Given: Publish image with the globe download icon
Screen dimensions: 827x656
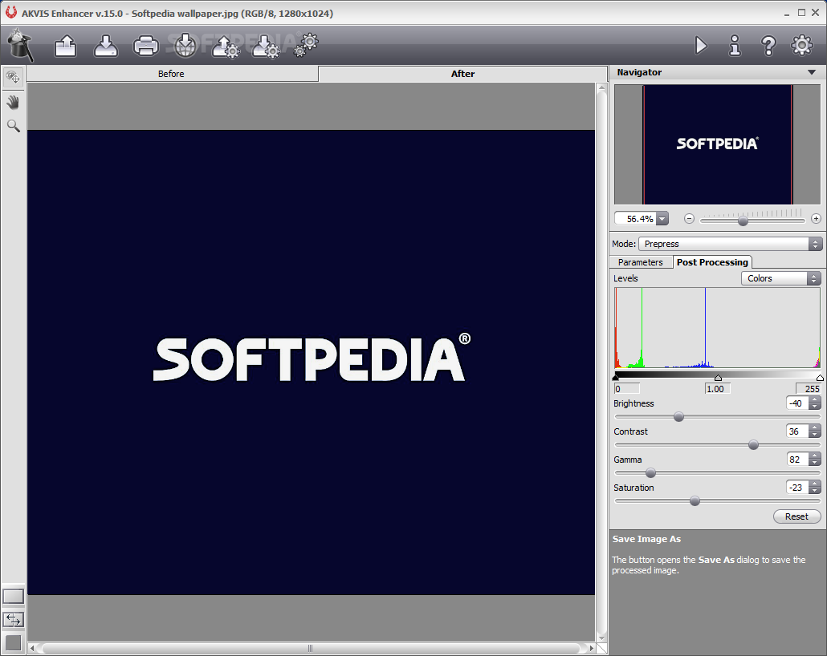Looking at the screenshot, I should 185,46.
